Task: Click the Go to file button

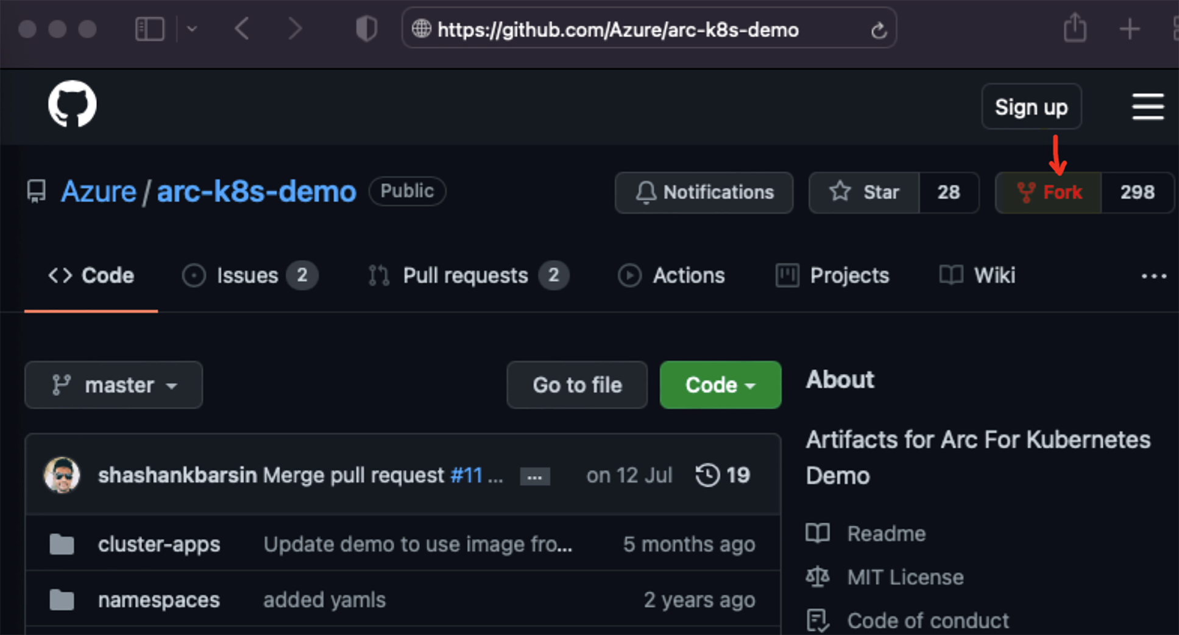Action: (x=577, y=385)
